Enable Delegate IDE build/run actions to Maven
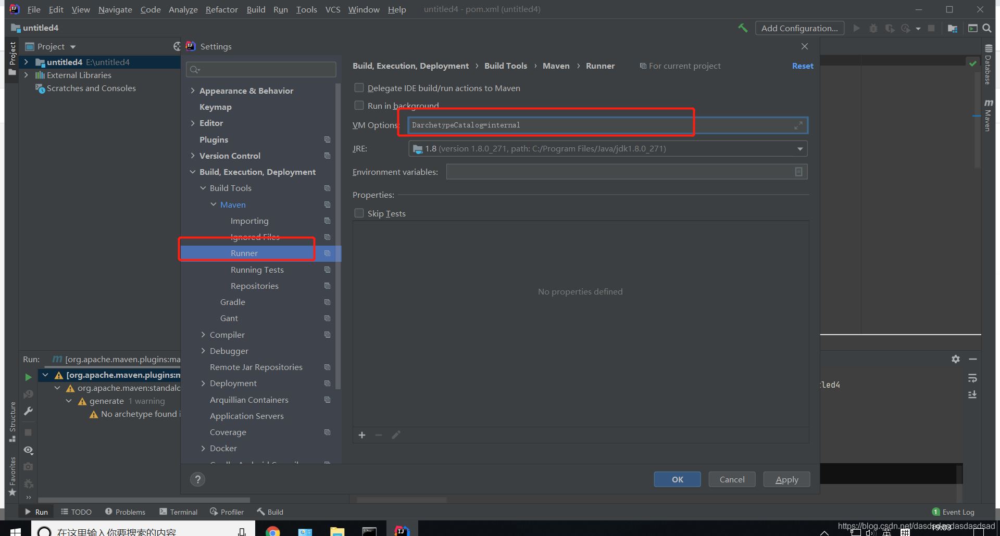The height and width of the screenshot is (536, 1000). click(x=359, y=88)
